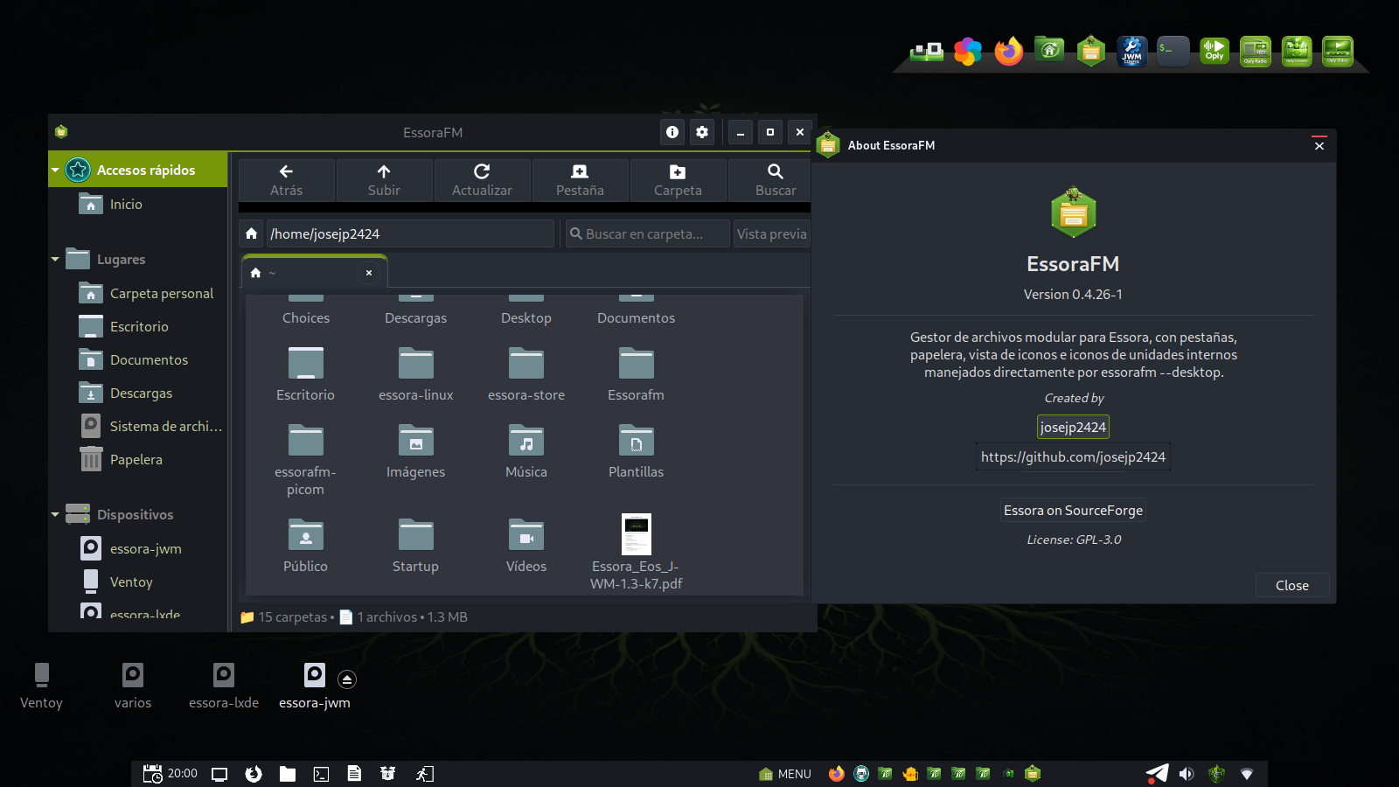Open the MENU button in taskbar
Image resolution: width=1399 pixels, height=787 pixels.
pyautogui.click(x=785, y=774)
